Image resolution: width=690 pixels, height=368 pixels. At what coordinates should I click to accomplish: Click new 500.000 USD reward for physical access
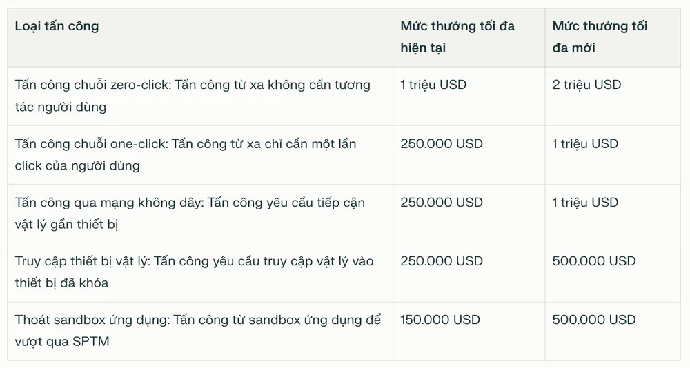[x=594, y=261]
